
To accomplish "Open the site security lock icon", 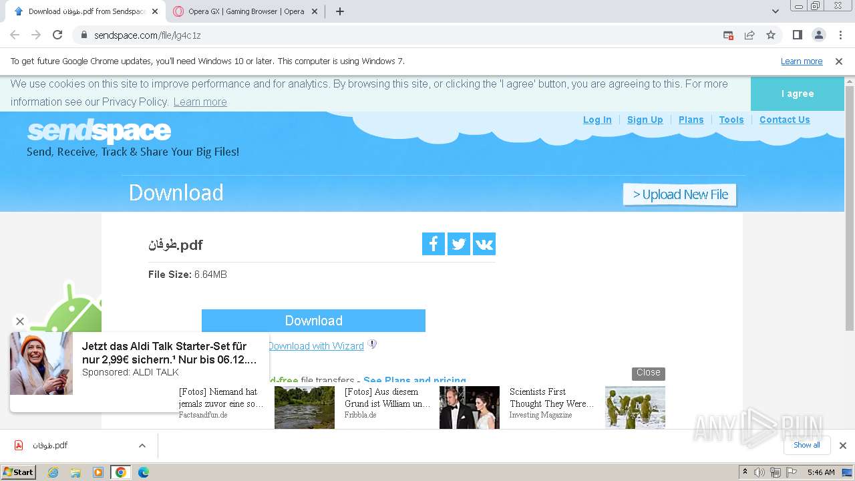I will (x=83, y=35).
